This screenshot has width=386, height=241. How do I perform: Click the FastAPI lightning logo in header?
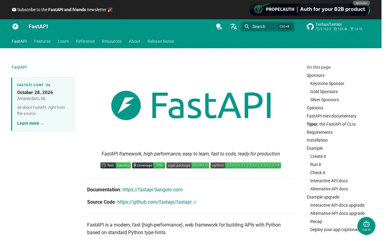tap(15, 27)
